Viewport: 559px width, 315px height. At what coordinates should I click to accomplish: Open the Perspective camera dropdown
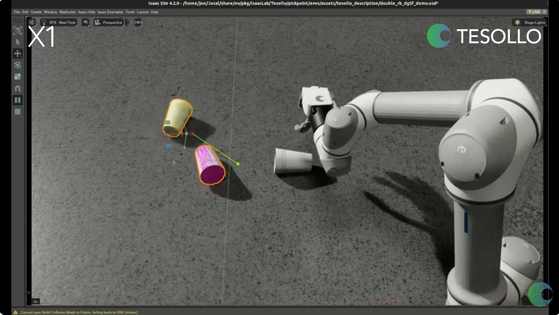pos(108,22)
